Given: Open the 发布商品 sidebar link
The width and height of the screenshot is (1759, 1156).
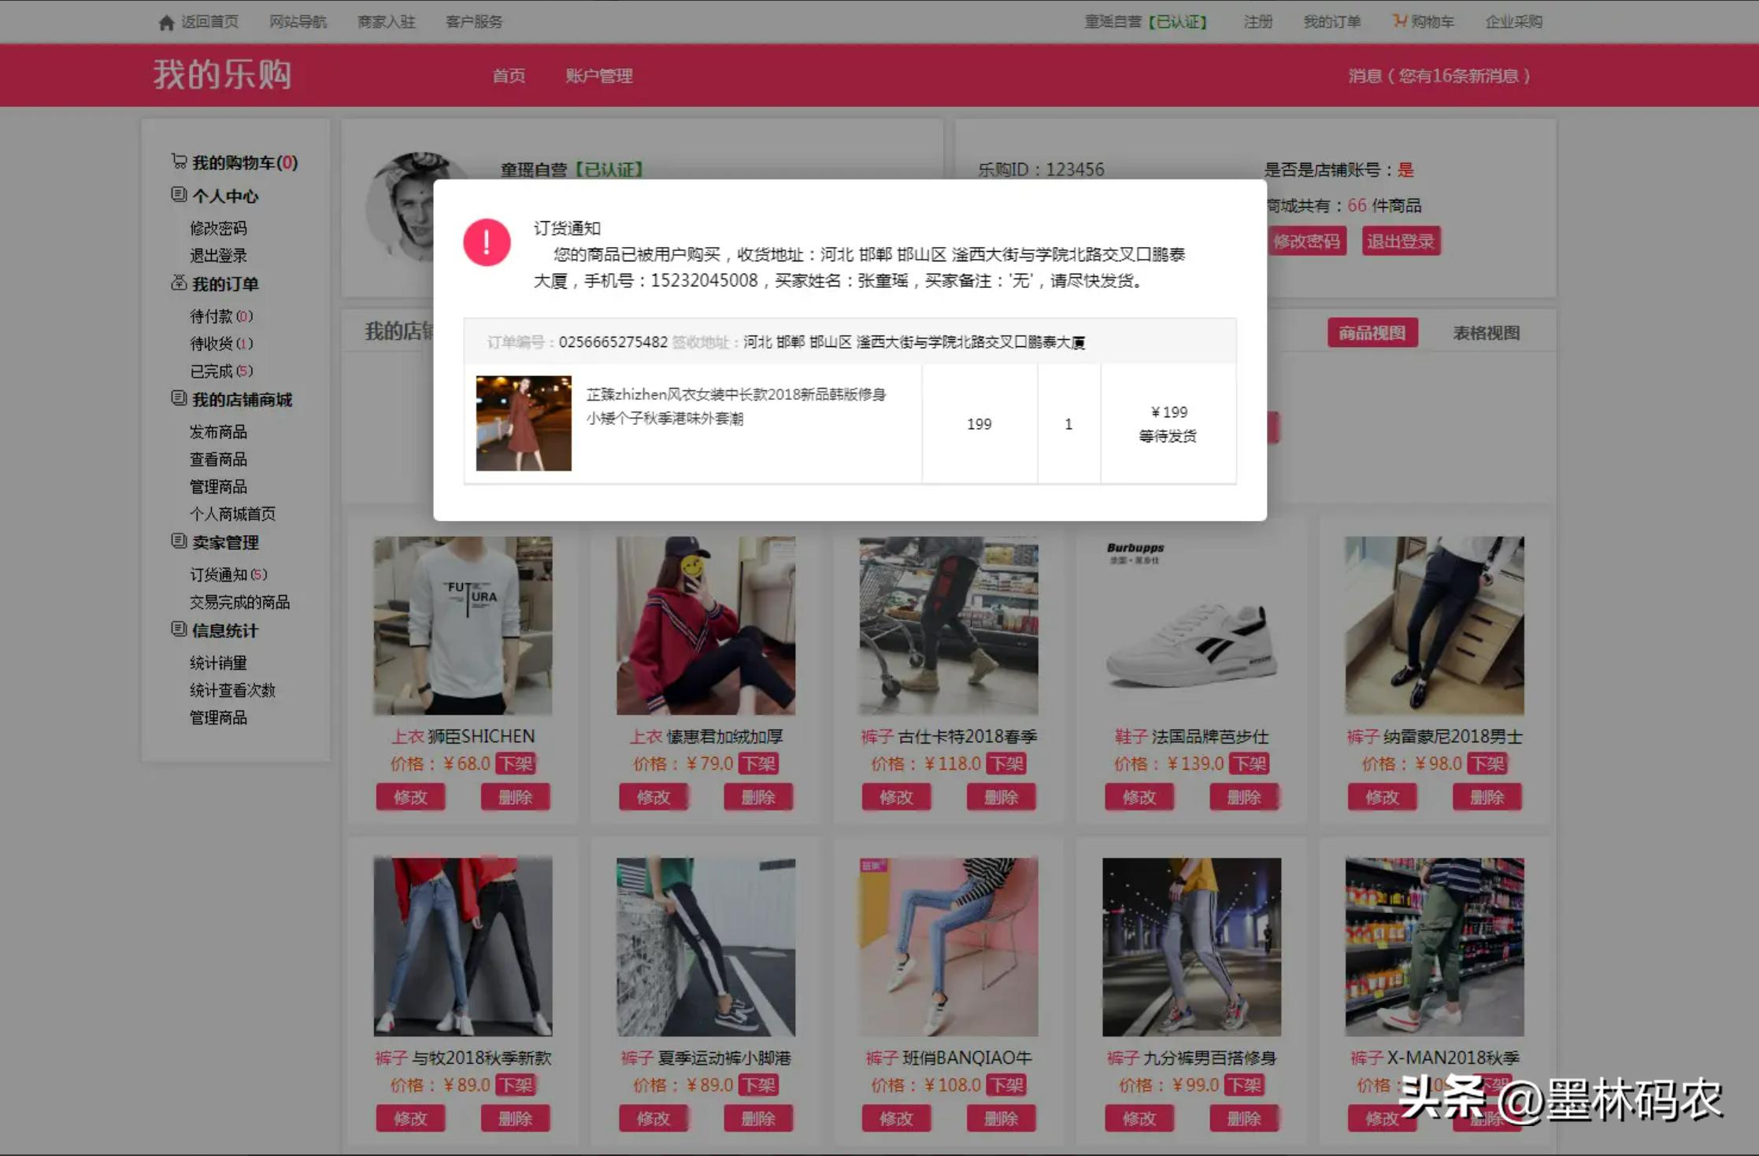Looking at the screenshot, I should tap(218, 432).
